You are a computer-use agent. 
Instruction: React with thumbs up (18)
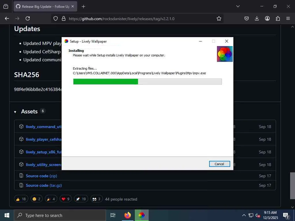(x=21, y=199)
